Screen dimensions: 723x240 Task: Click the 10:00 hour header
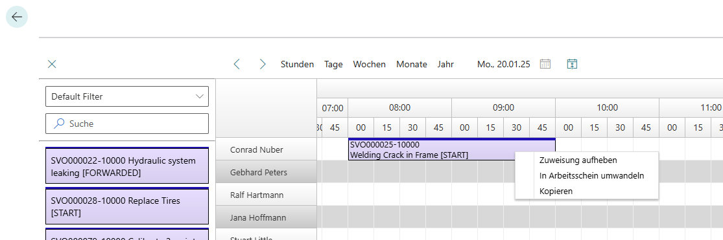point(608,108)
